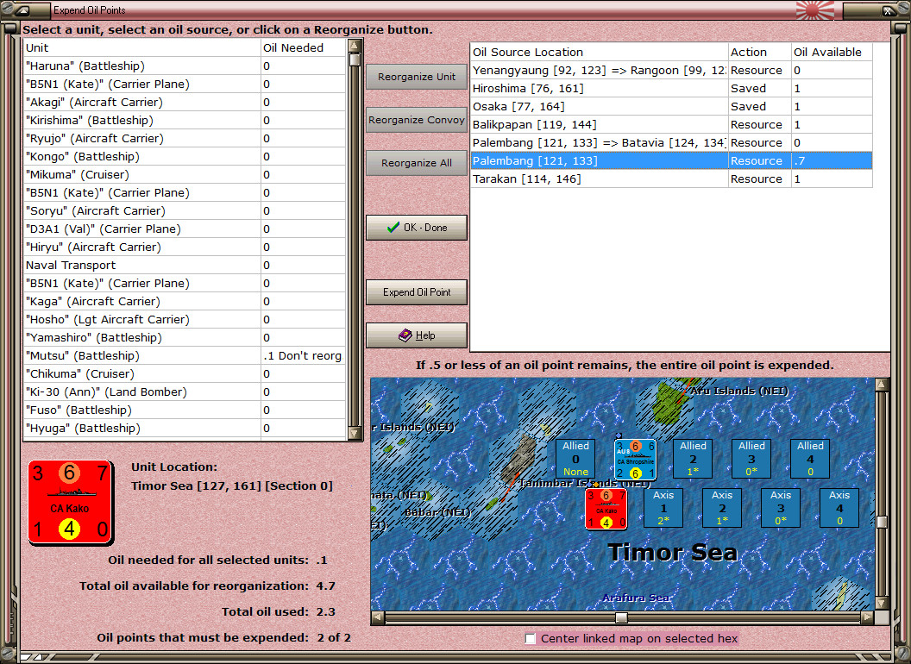Click the map horizontal scroll left arrow

378,617
